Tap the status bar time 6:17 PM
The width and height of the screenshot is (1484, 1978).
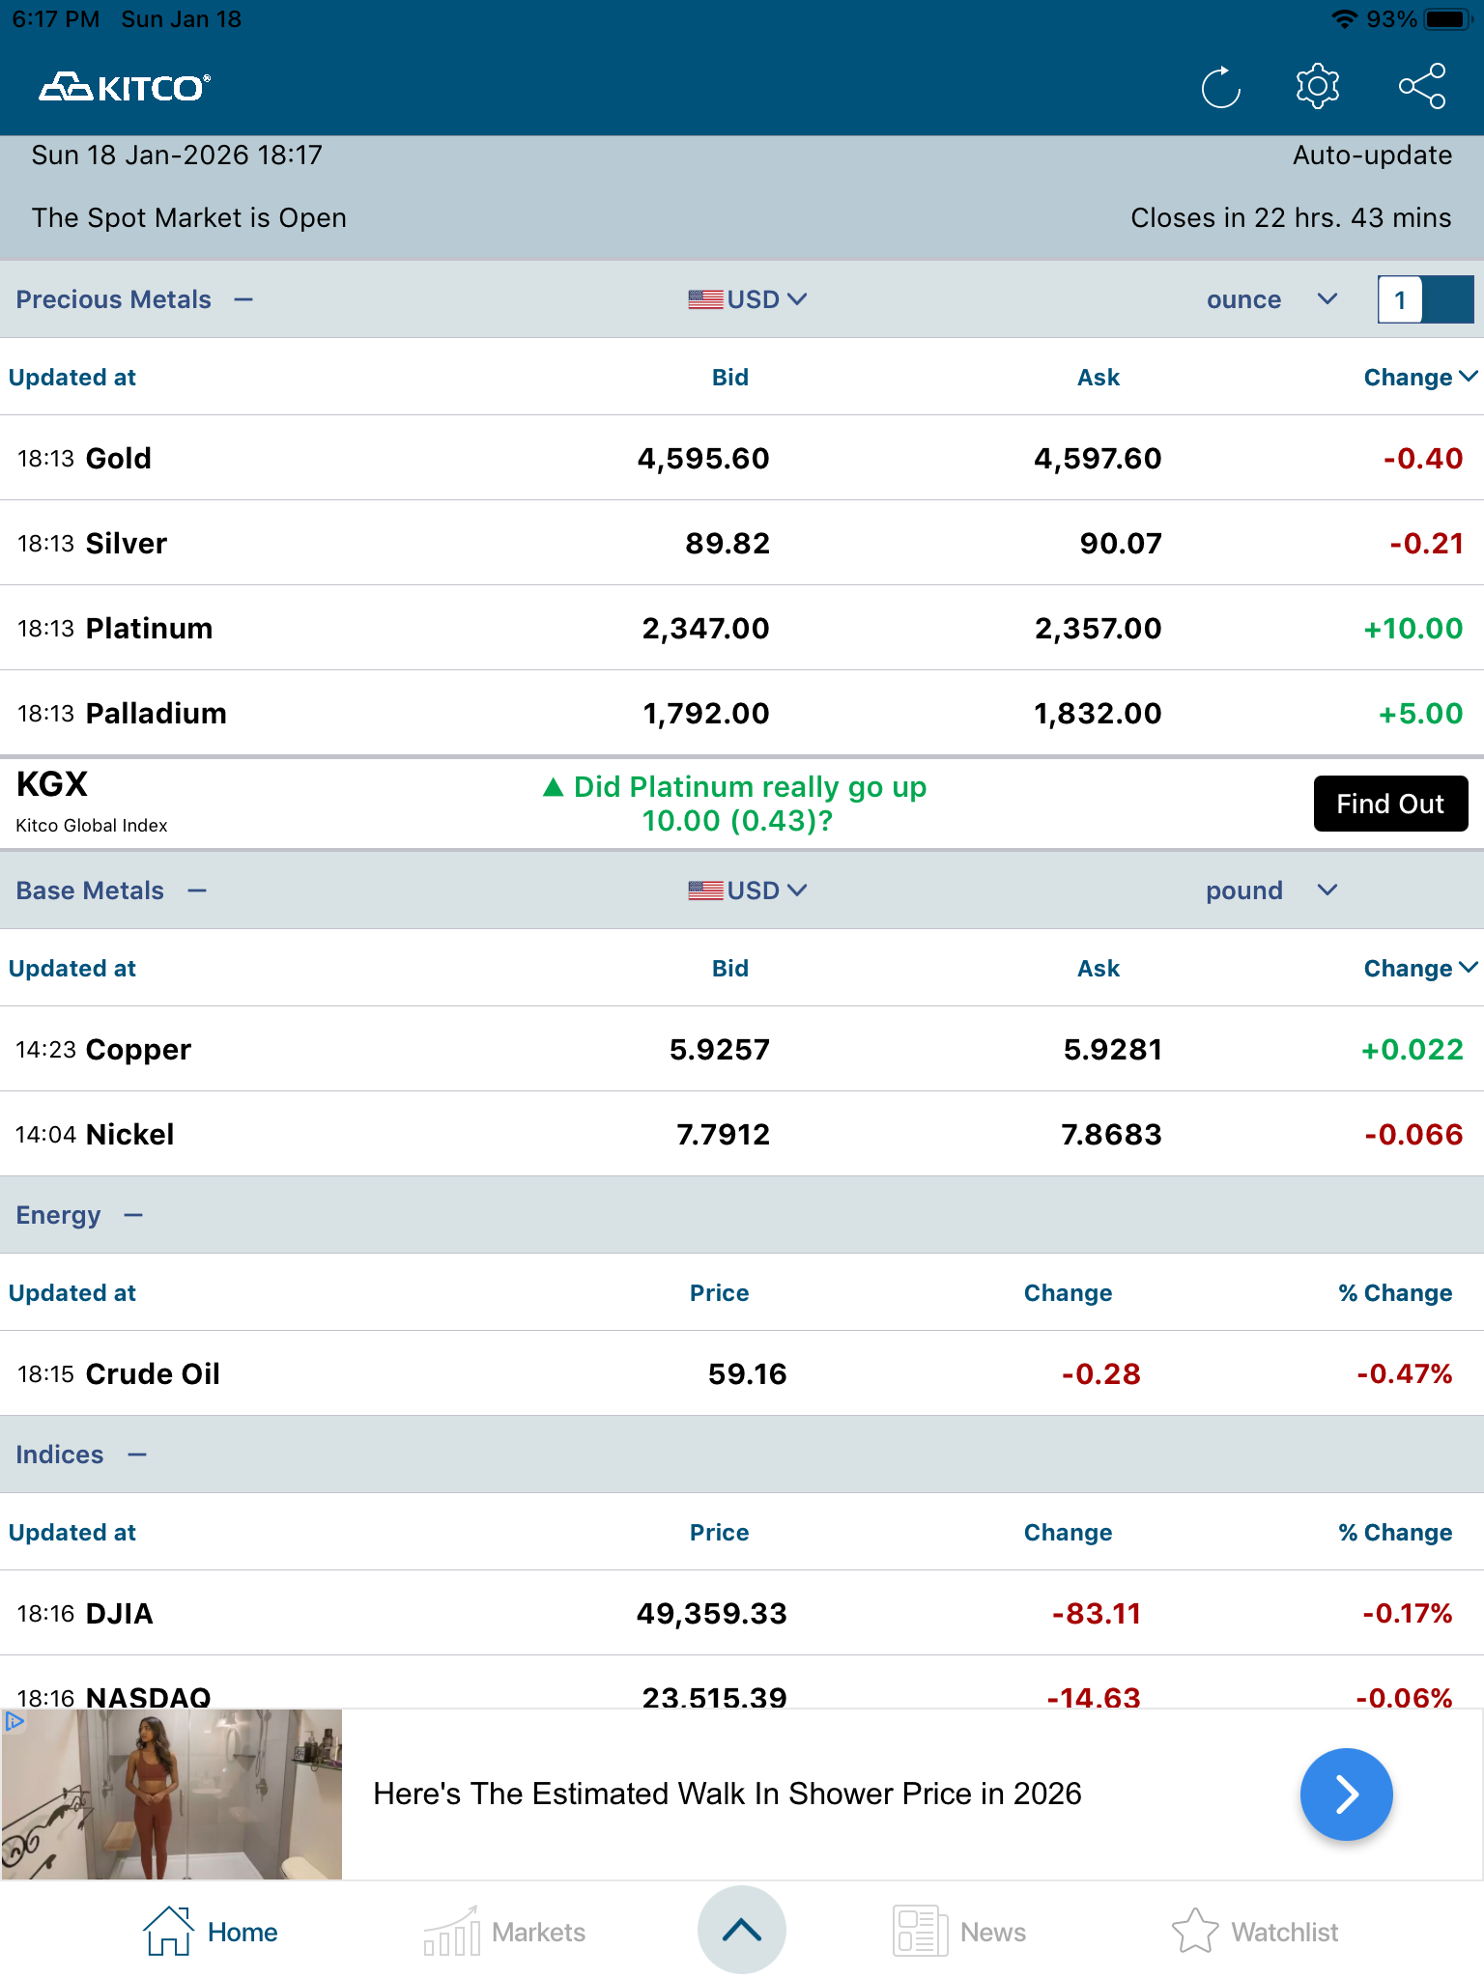click(x=56, y=19)
